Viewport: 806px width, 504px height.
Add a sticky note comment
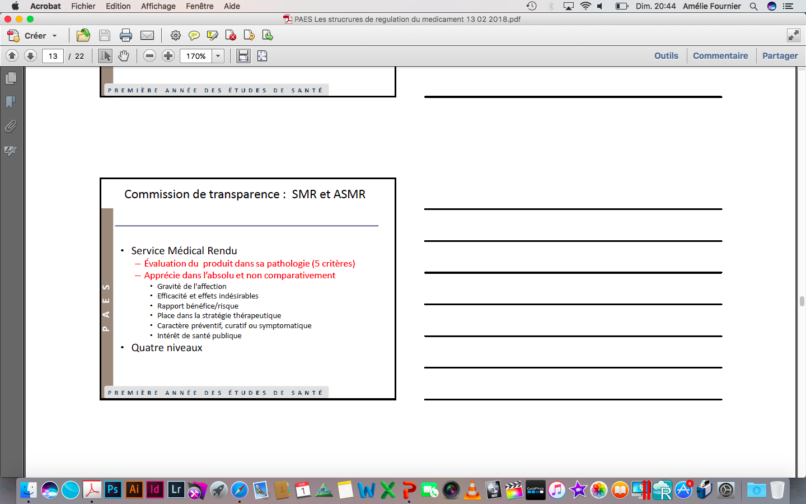point(194,36)
